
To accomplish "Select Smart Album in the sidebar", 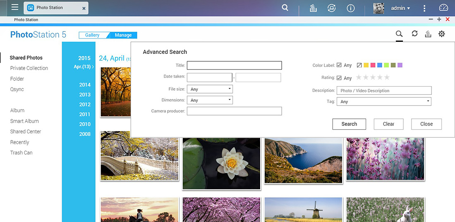I will pos(24,121).
